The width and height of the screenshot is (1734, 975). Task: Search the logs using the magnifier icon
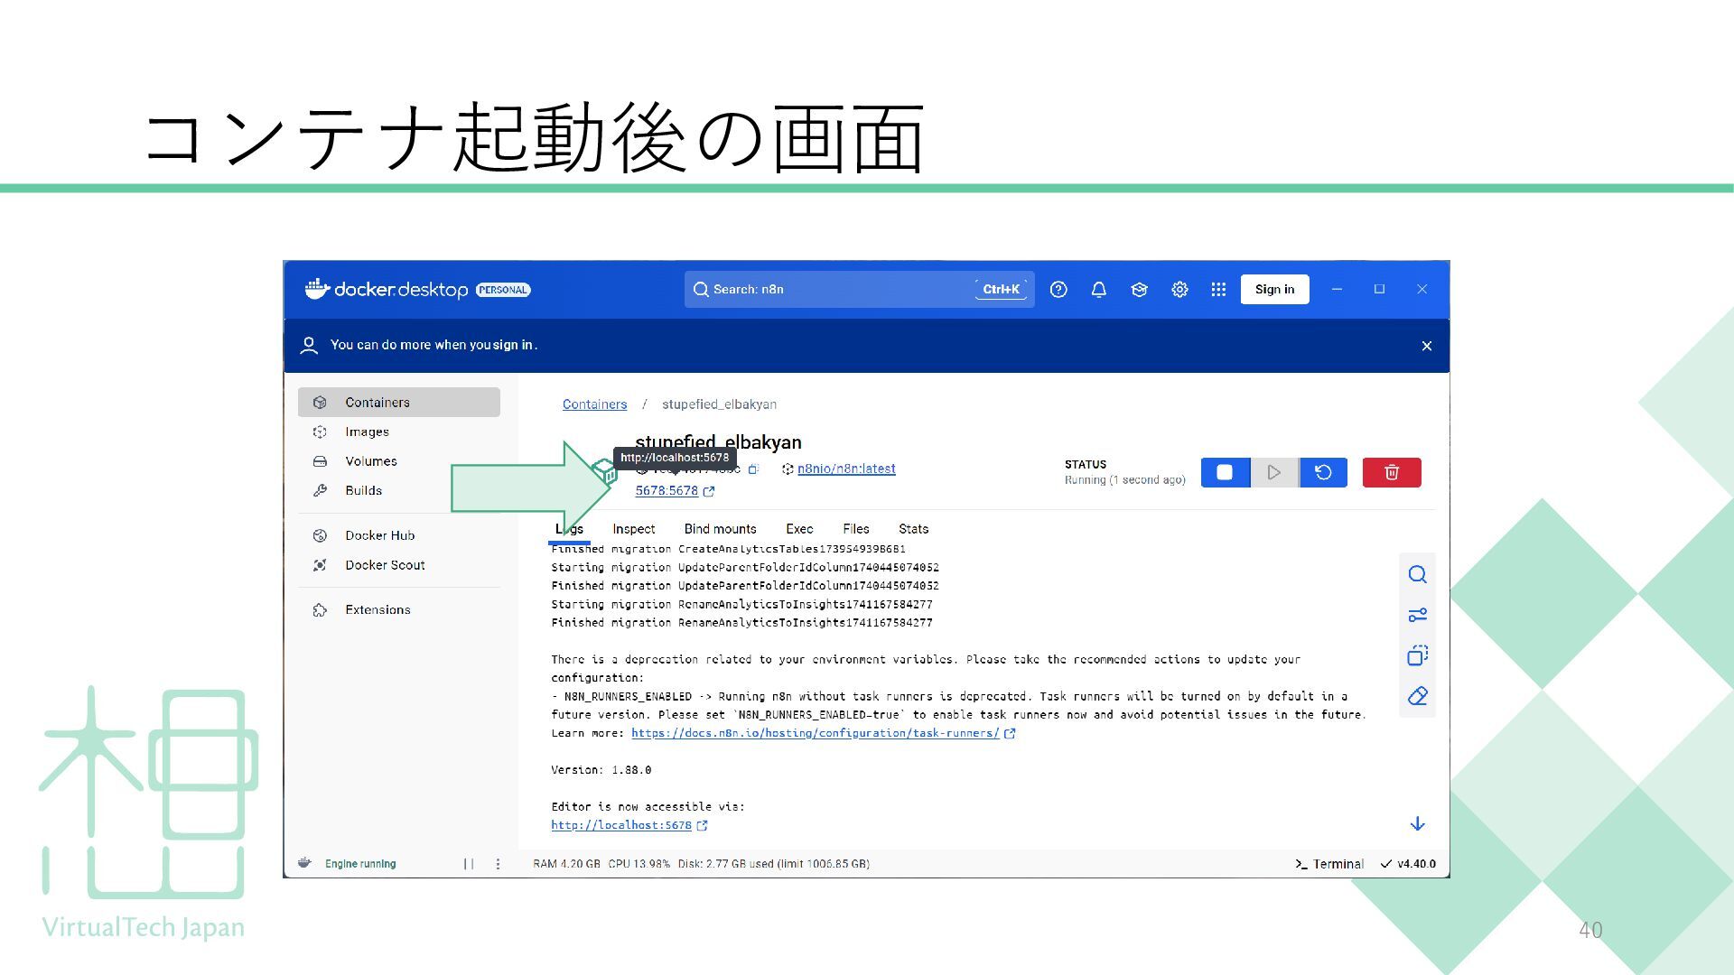(1417, 575)
